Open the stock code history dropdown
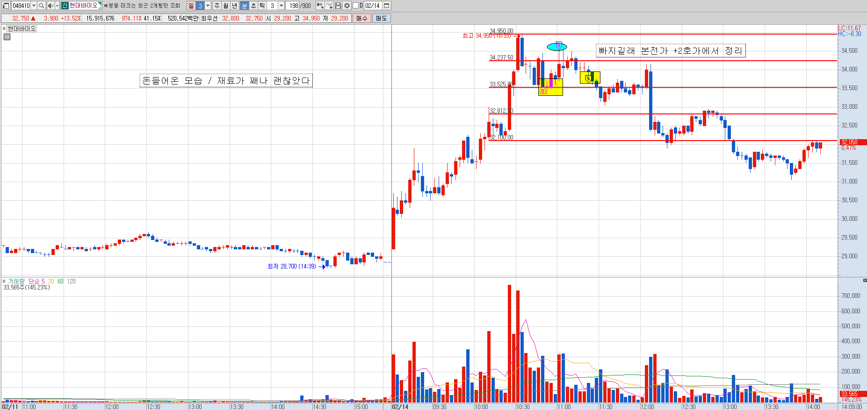Image resolution: width=867 pixels, height=410 pixels. pos(34,6)
